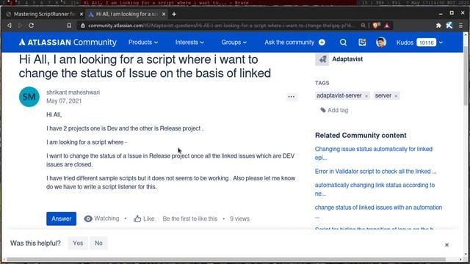The image size is (470, 264).
Task: Select the 'Hi All, I am looking' tab
Action: click(127, 14)
